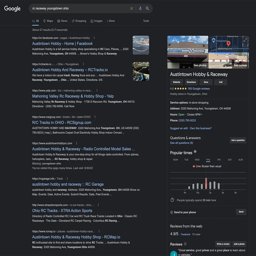Open three-dot menu for m.facebook.com result
Screen dimensions: 256x256
tap(94, 38)
